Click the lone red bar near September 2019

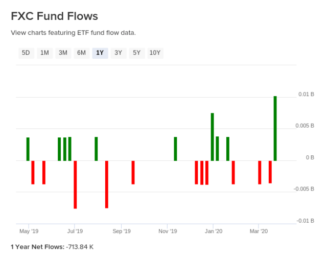click(133, 172)
